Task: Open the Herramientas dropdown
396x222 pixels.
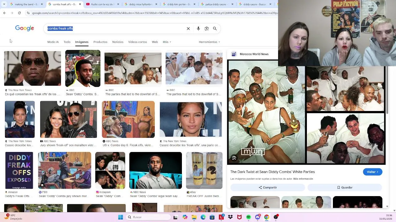Action: [209, 42]
